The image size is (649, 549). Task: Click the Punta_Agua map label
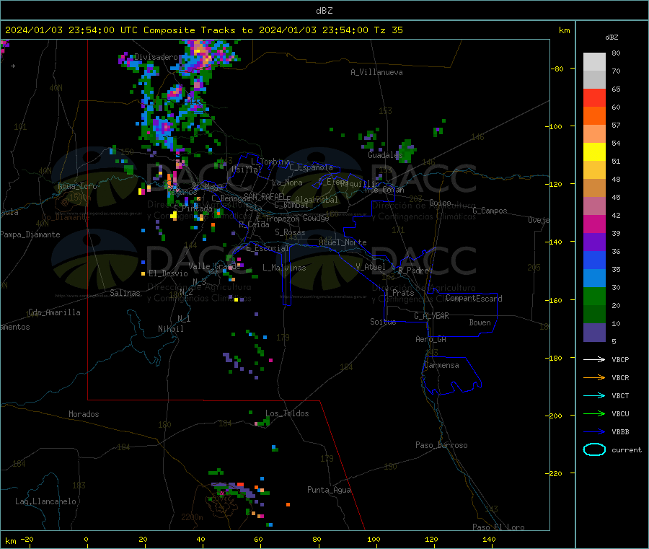click(x=329, y=490)
